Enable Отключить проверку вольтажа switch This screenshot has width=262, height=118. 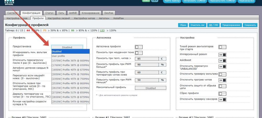[x=222, y=74]
